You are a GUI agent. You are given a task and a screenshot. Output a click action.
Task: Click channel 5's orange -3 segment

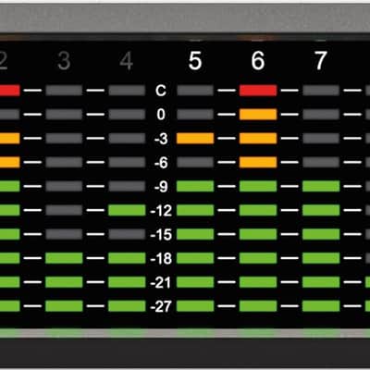[x=195, y=139]
